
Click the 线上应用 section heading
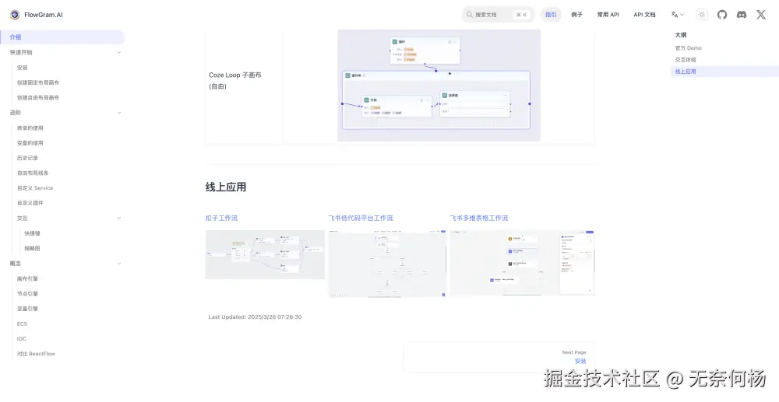[x=226, y=187]
